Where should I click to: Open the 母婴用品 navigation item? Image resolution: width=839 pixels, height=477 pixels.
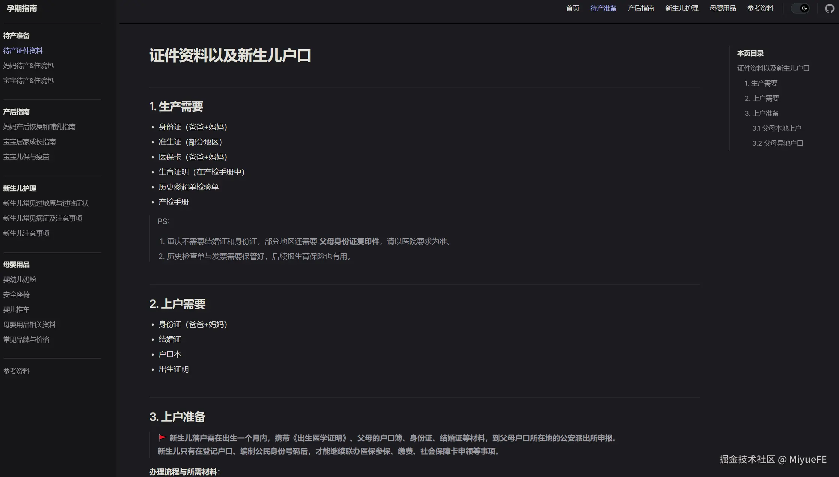[723, 8]
